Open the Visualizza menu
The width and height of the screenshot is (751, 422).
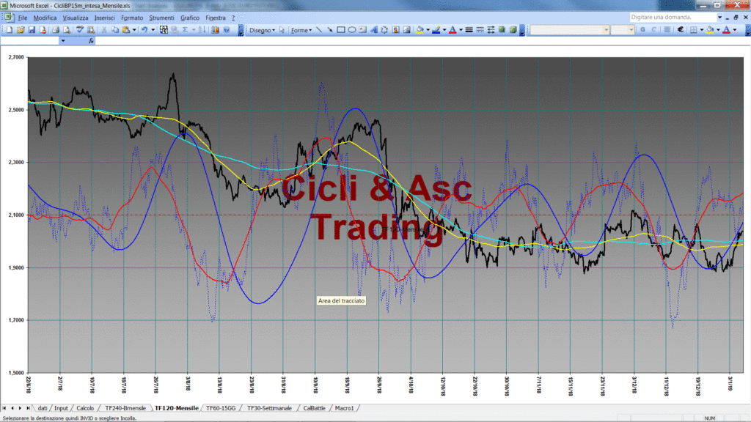(76, 18)
